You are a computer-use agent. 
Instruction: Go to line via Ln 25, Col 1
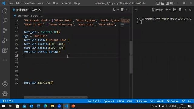(94, 101)
